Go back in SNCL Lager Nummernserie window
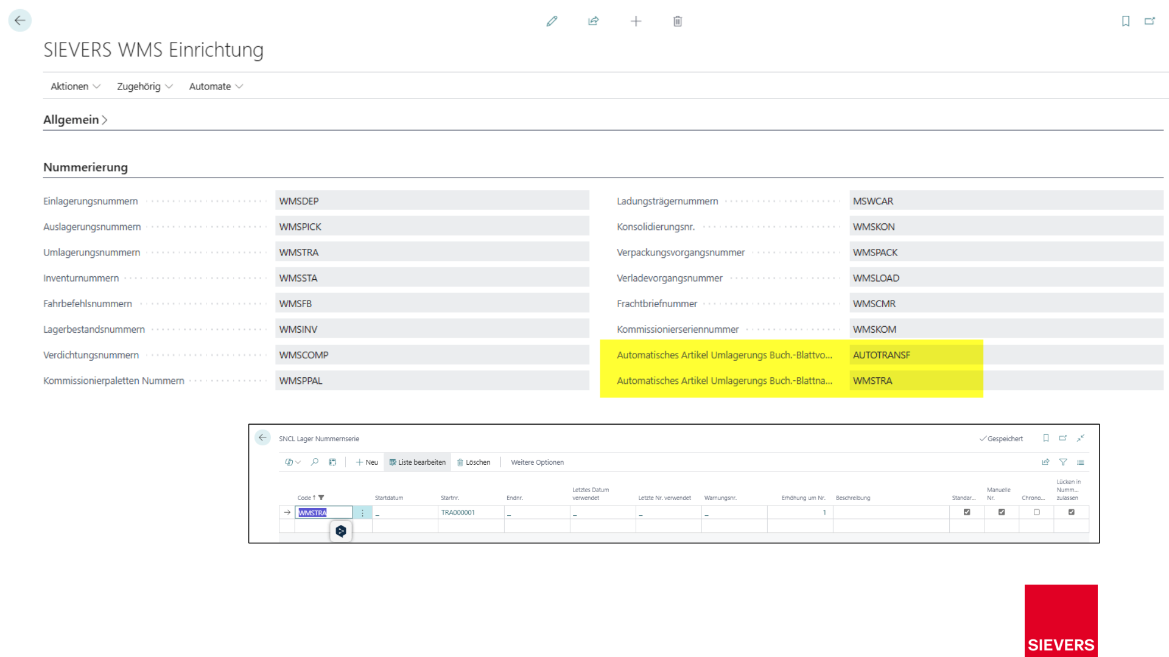Image resolution: width=1169 pixels, height=657 pixels. [262, 437]
